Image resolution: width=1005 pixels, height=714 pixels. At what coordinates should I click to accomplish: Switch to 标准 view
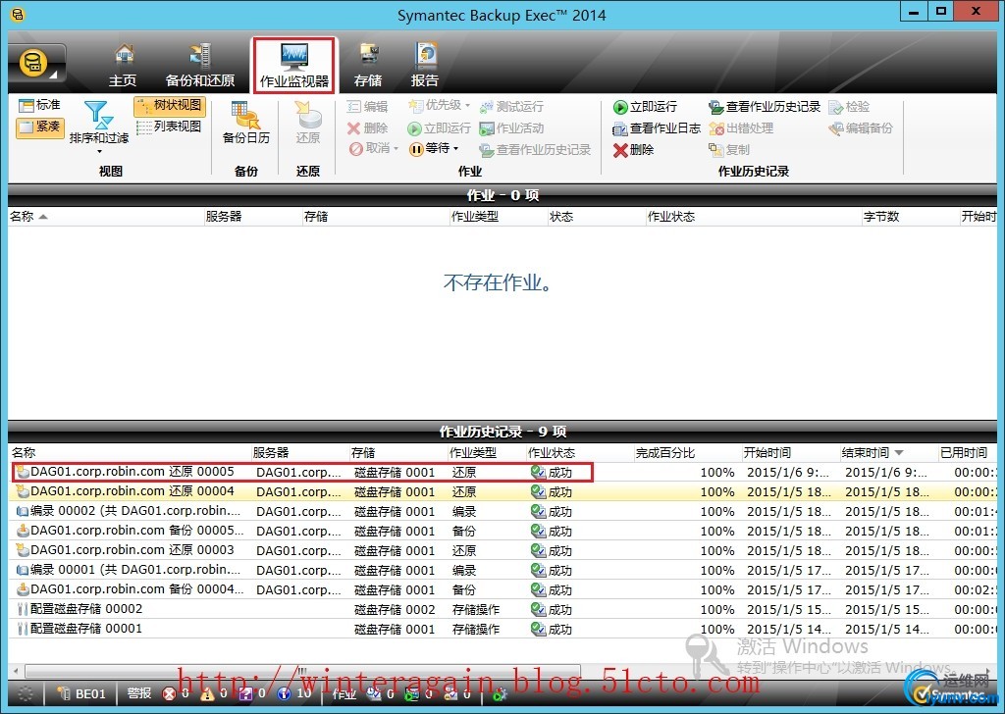coord(39,105)
